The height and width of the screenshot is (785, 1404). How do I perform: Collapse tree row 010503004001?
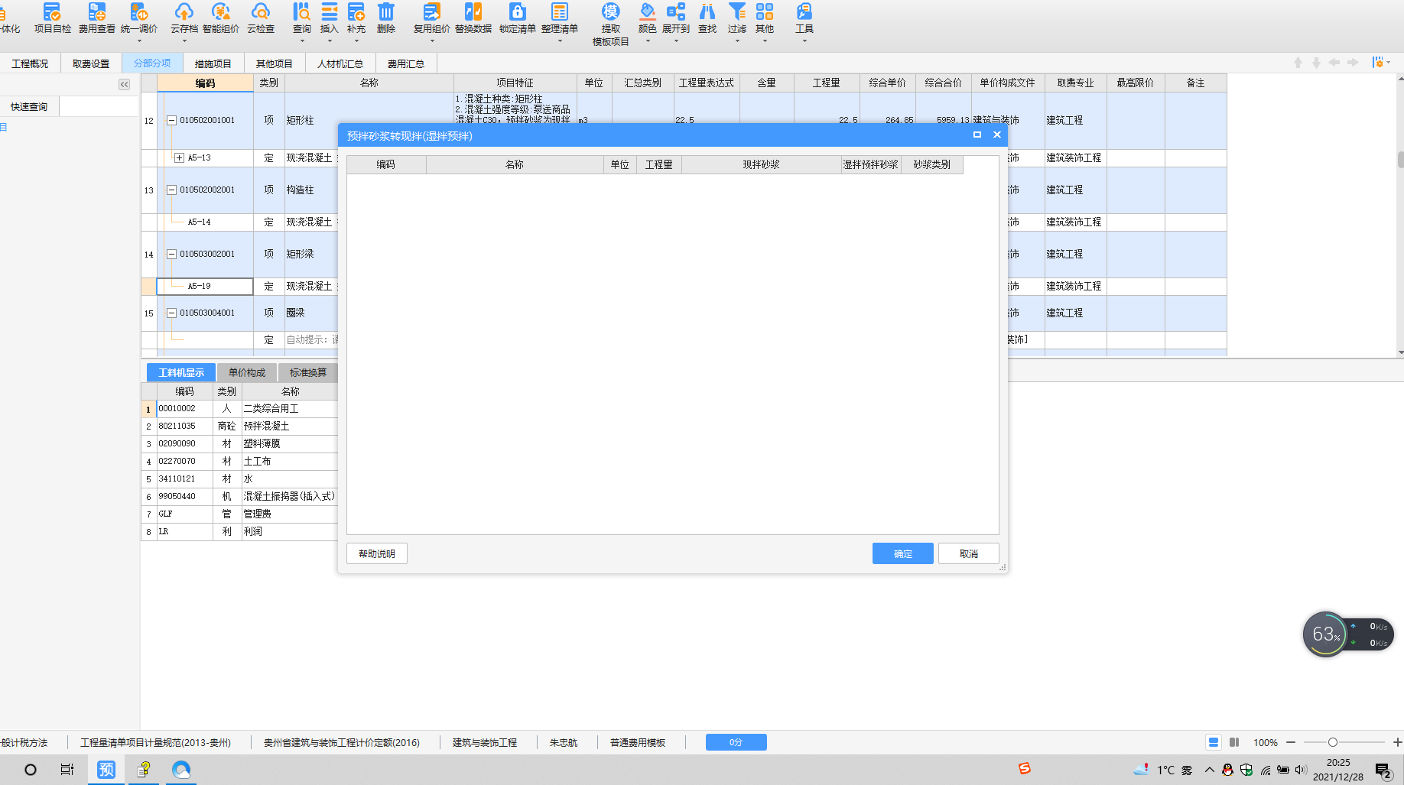[x=172, y=313]
